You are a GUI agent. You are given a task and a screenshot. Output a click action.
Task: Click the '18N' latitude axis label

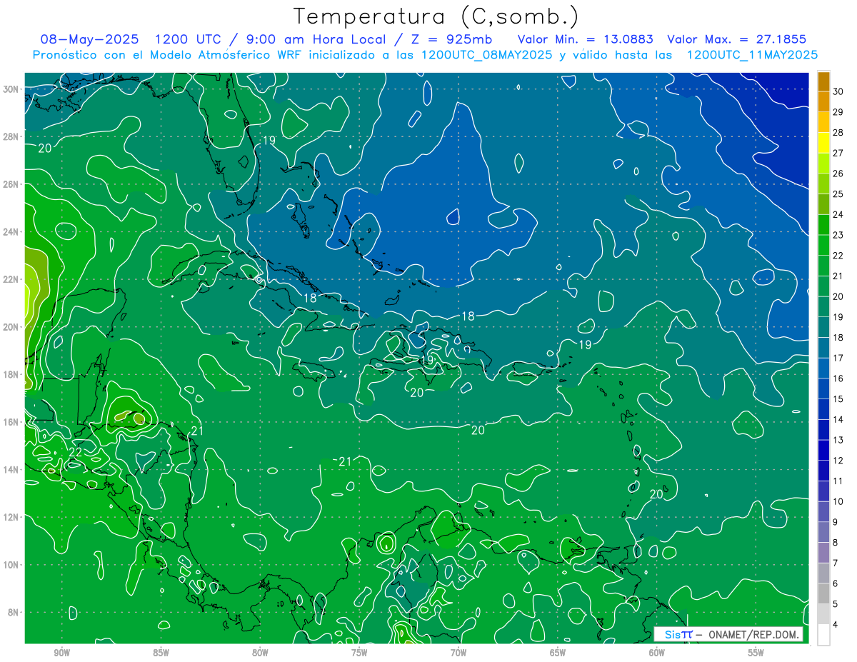pos(11,374)
